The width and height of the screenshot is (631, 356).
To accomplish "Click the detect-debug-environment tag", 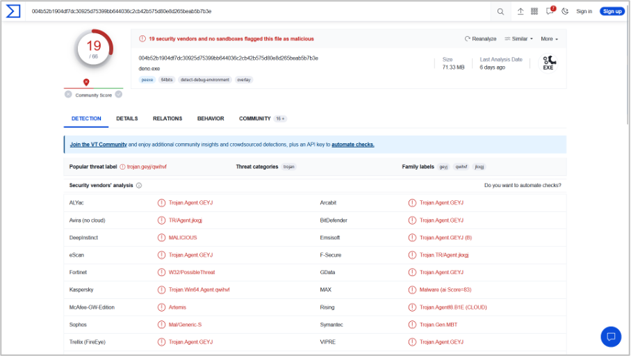I will [x=205, y=80].
